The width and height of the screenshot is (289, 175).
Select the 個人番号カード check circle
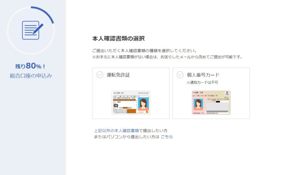point(180,75)
